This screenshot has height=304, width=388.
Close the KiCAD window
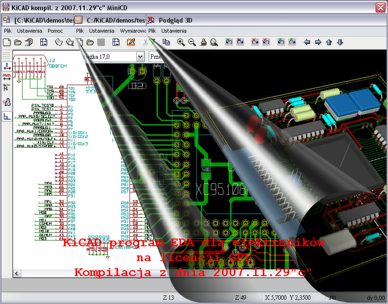click(x=380, y=7)
